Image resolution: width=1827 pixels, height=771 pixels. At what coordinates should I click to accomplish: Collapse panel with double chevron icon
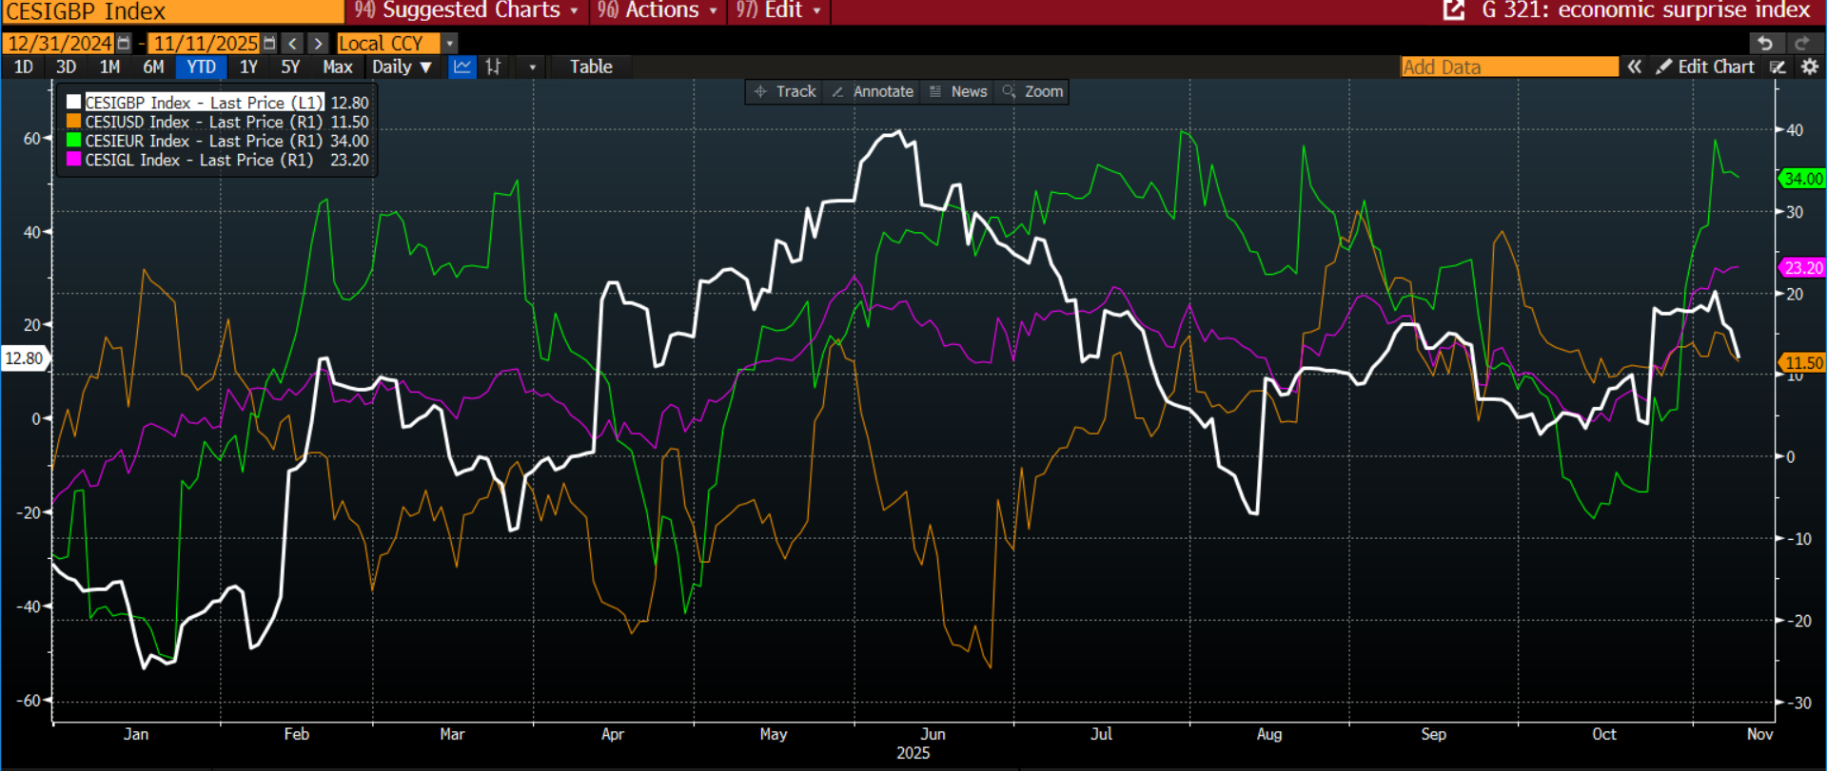pos(1635,67)
